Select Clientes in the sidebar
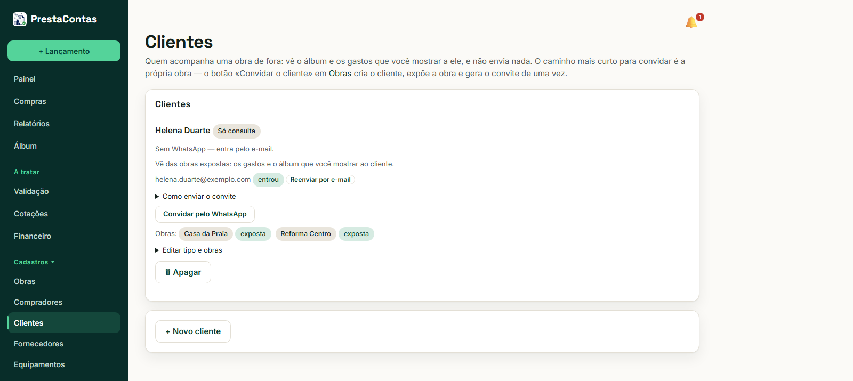The height and width of the screenshot is (381, 853). coord(64,323)
